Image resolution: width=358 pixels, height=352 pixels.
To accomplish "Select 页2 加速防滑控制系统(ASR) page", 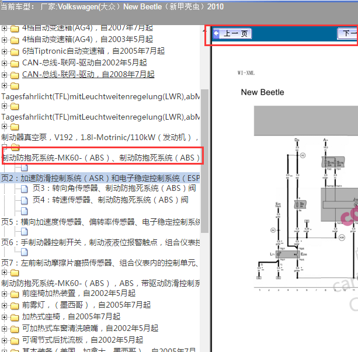I will coord(100,178).
